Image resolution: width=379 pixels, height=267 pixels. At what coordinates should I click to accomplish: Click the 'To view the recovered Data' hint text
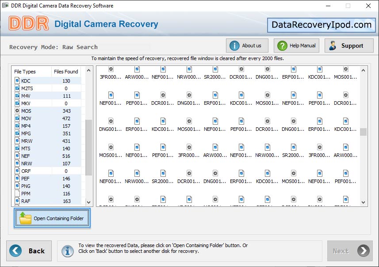(x=163, y=248)
